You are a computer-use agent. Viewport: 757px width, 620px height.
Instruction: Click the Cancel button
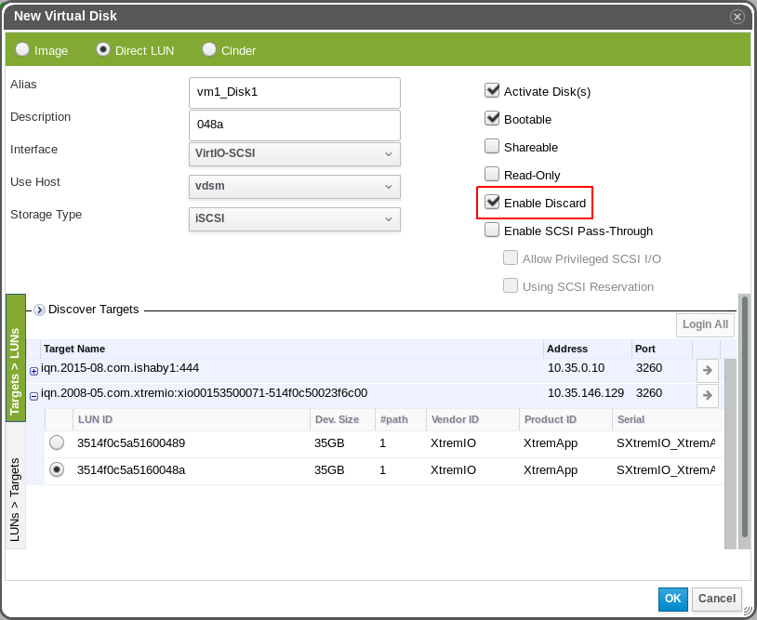pos(716,600)
